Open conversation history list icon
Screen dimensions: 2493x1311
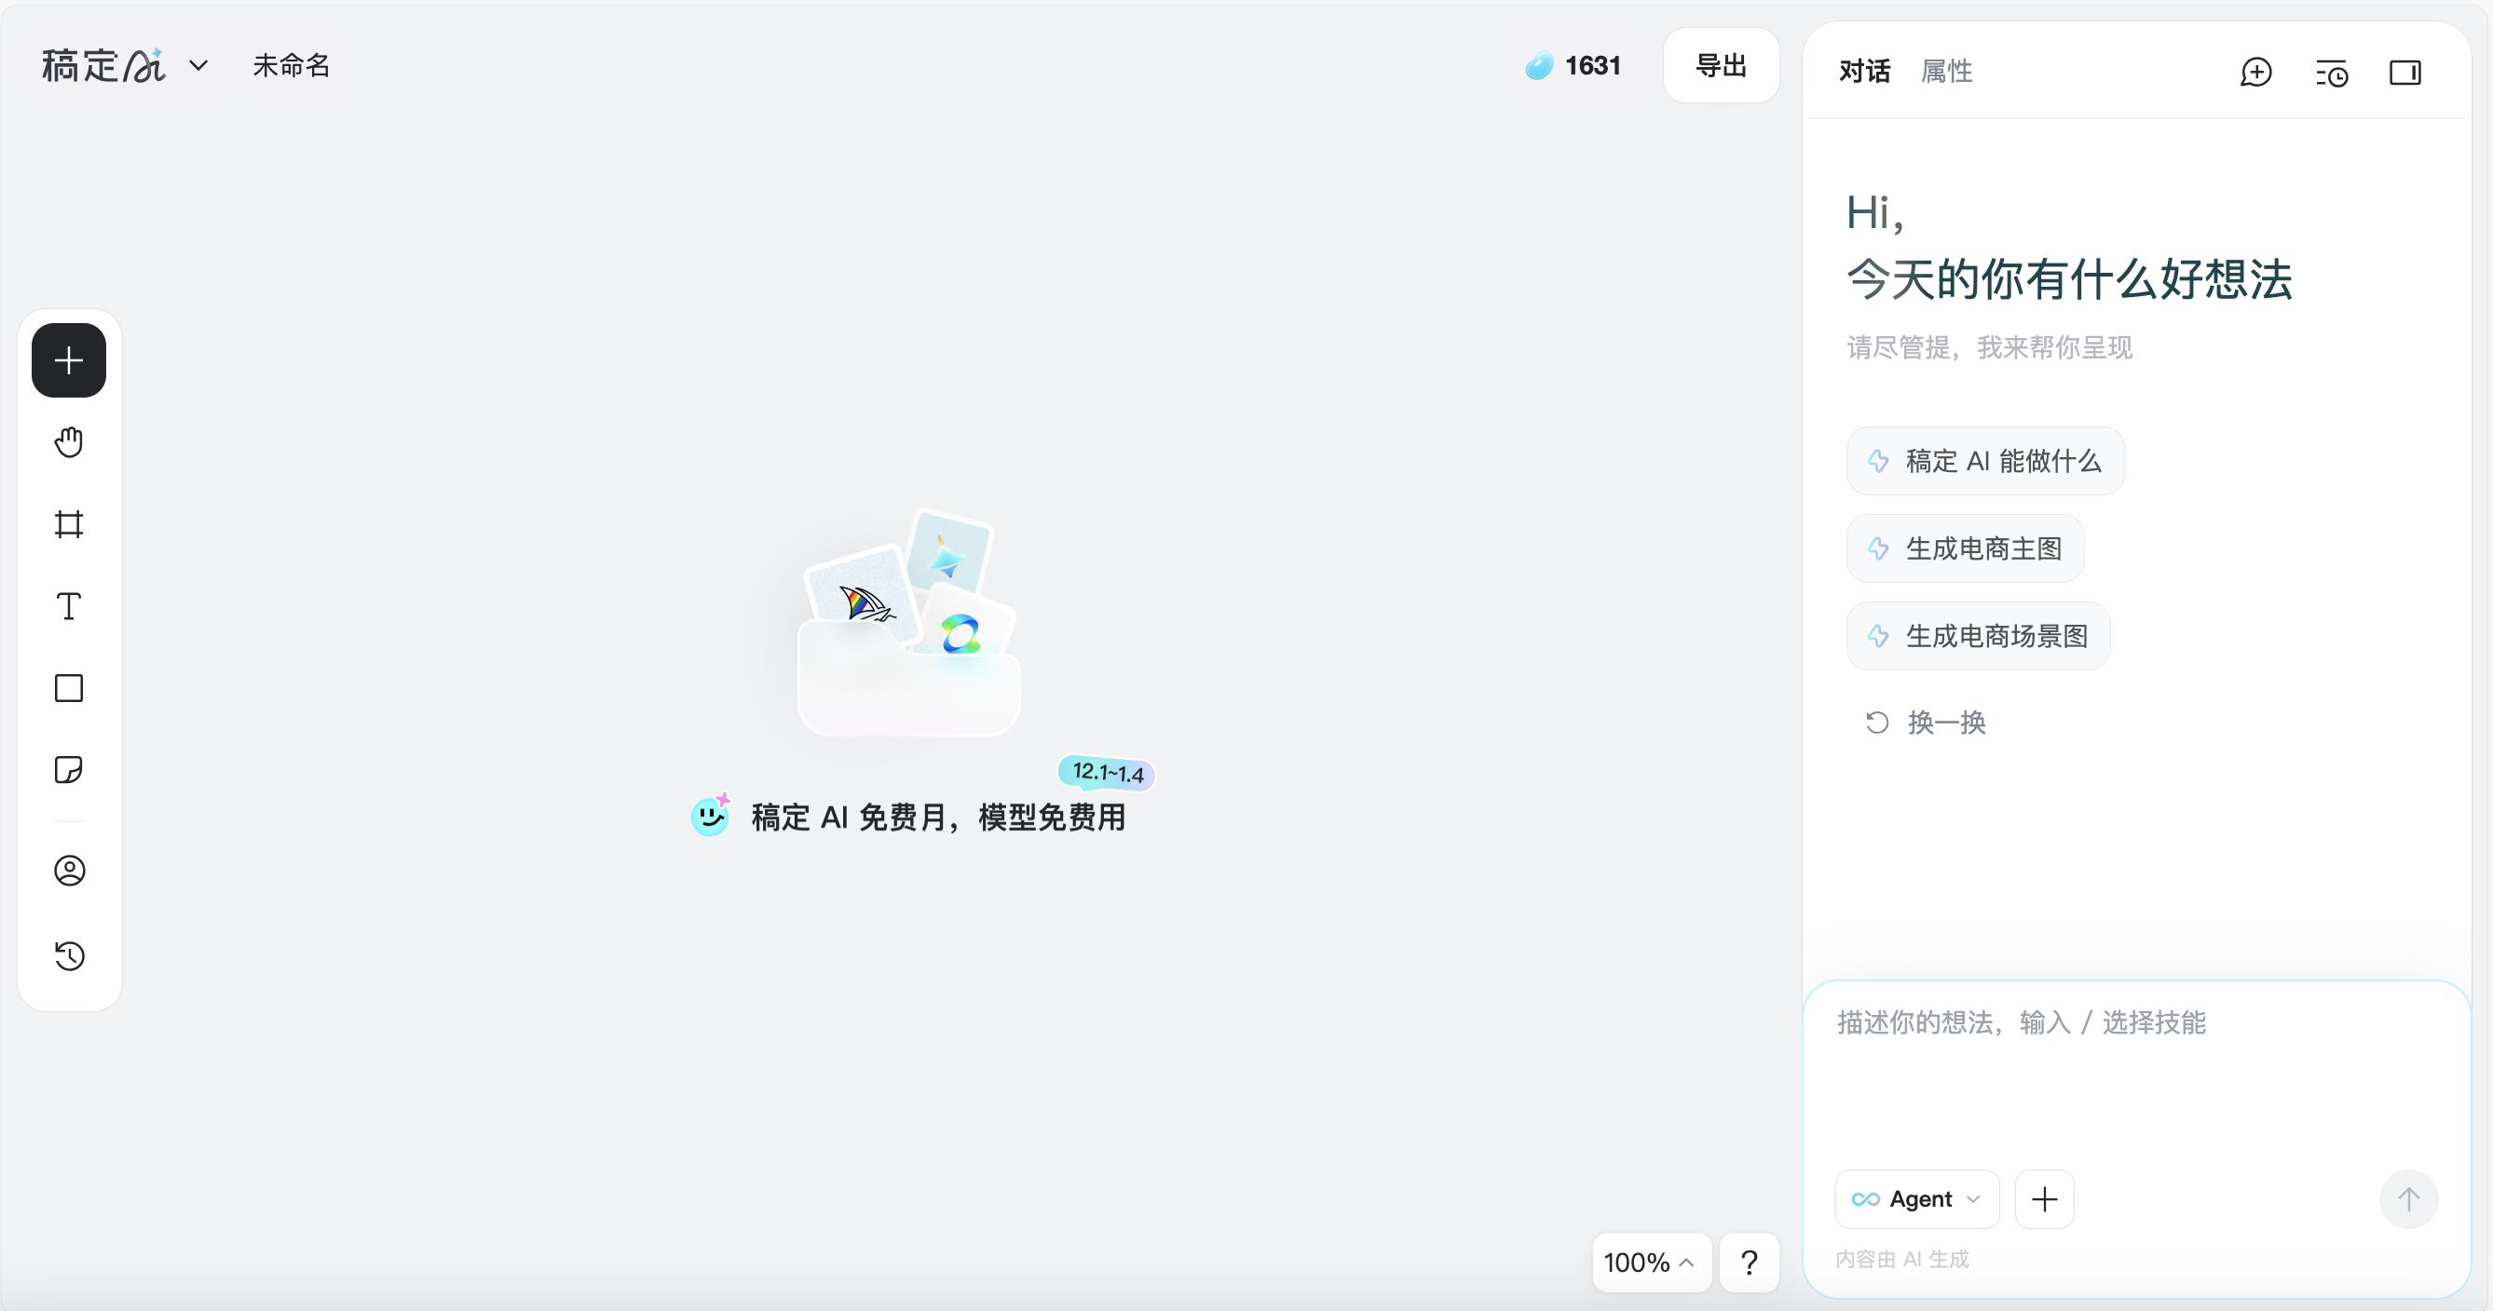pyautogui.click(x=2332, y=73)
